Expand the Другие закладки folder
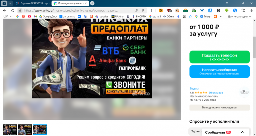Screen dimensions: 256x136 click(239, 16)
